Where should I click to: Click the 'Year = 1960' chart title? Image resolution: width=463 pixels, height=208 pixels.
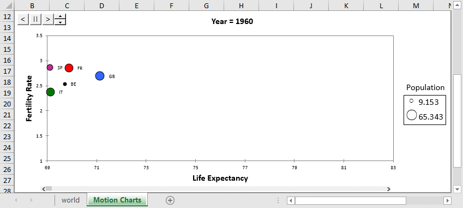tap(232, 21)
